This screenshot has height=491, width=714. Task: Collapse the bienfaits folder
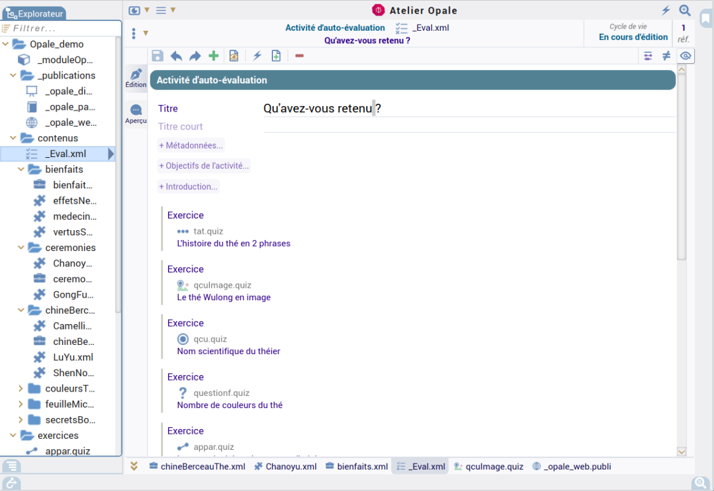coord(21,169)
